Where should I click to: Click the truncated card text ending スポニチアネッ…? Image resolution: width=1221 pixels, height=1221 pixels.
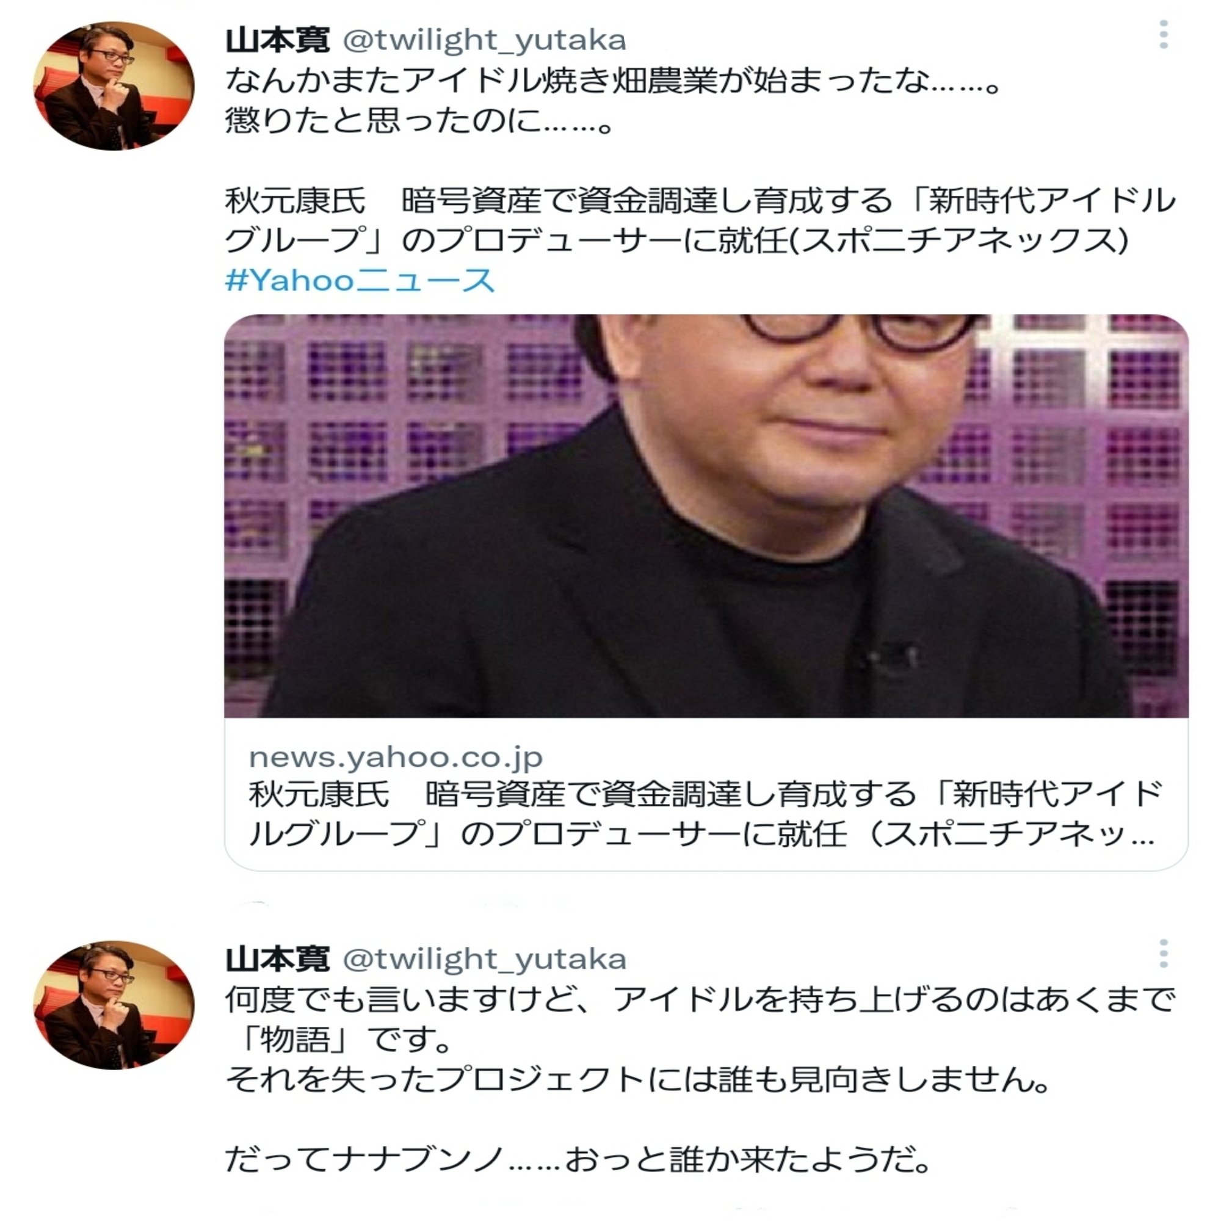pyautogui.click(x=701, y=833)
